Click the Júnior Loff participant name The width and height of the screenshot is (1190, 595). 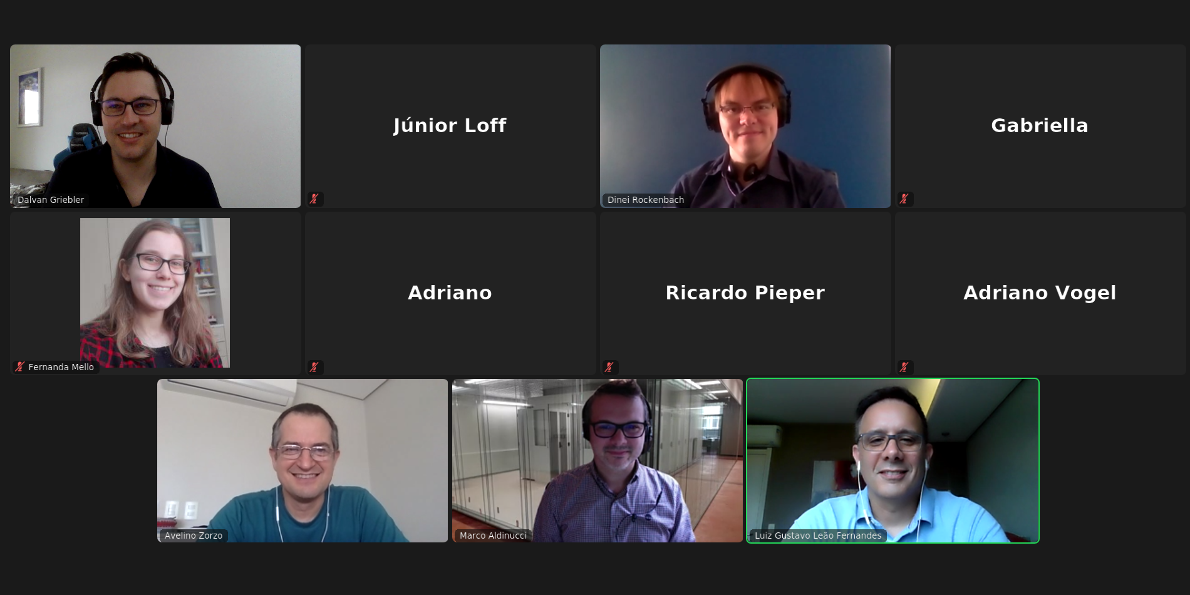tap(450, 125)
